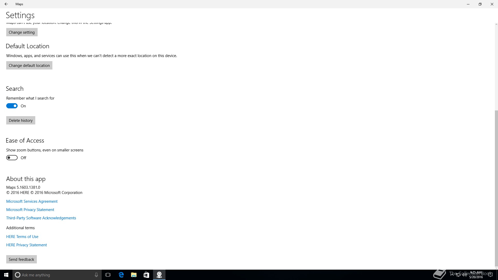The width and height of the screenshot is (498, 280).
Task: Click the taskbar clock and date
Action: [476, 275]
